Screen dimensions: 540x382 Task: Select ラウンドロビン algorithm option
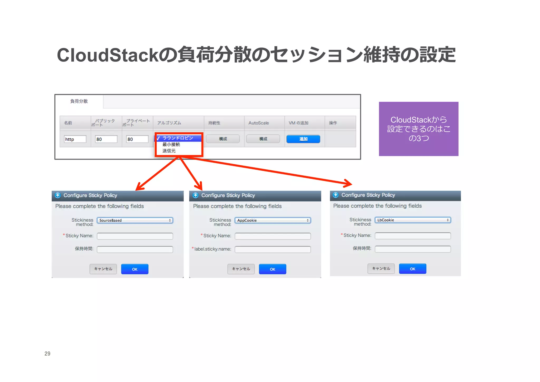(x=178, y=138)
